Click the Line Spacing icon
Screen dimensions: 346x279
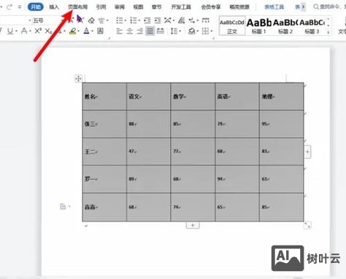click(x=174, y=31)
